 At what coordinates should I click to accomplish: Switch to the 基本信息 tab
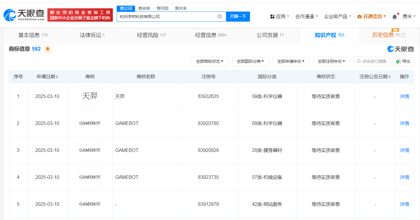pos(33,35)
